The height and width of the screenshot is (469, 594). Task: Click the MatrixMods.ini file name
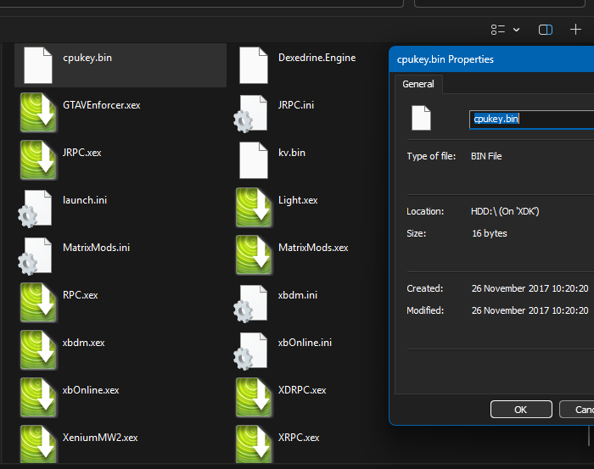coord(96,248)
